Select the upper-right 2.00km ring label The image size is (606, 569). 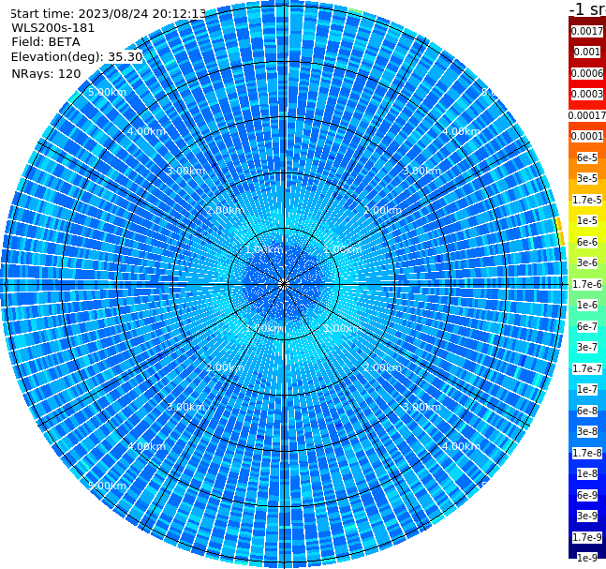[383, 210]
